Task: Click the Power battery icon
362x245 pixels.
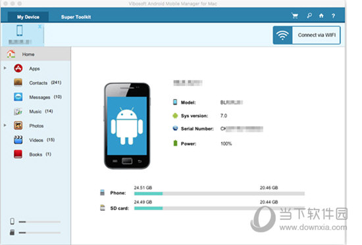Action: tap(175, 143)
